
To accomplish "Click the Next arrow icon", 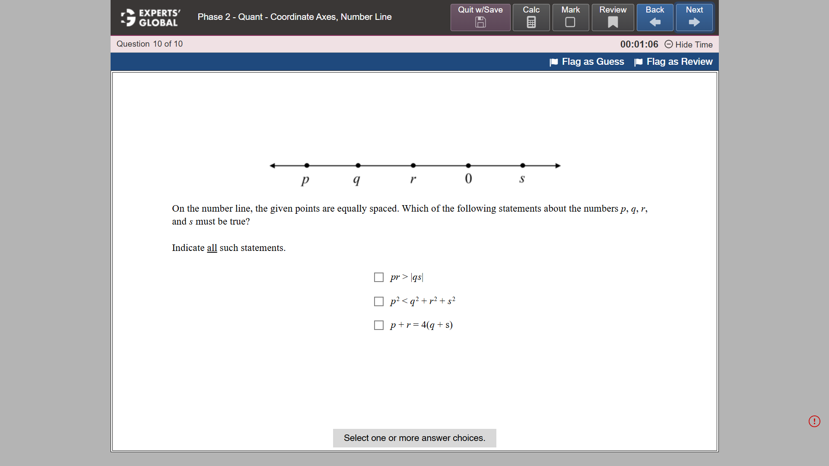I will click(694, 22).
